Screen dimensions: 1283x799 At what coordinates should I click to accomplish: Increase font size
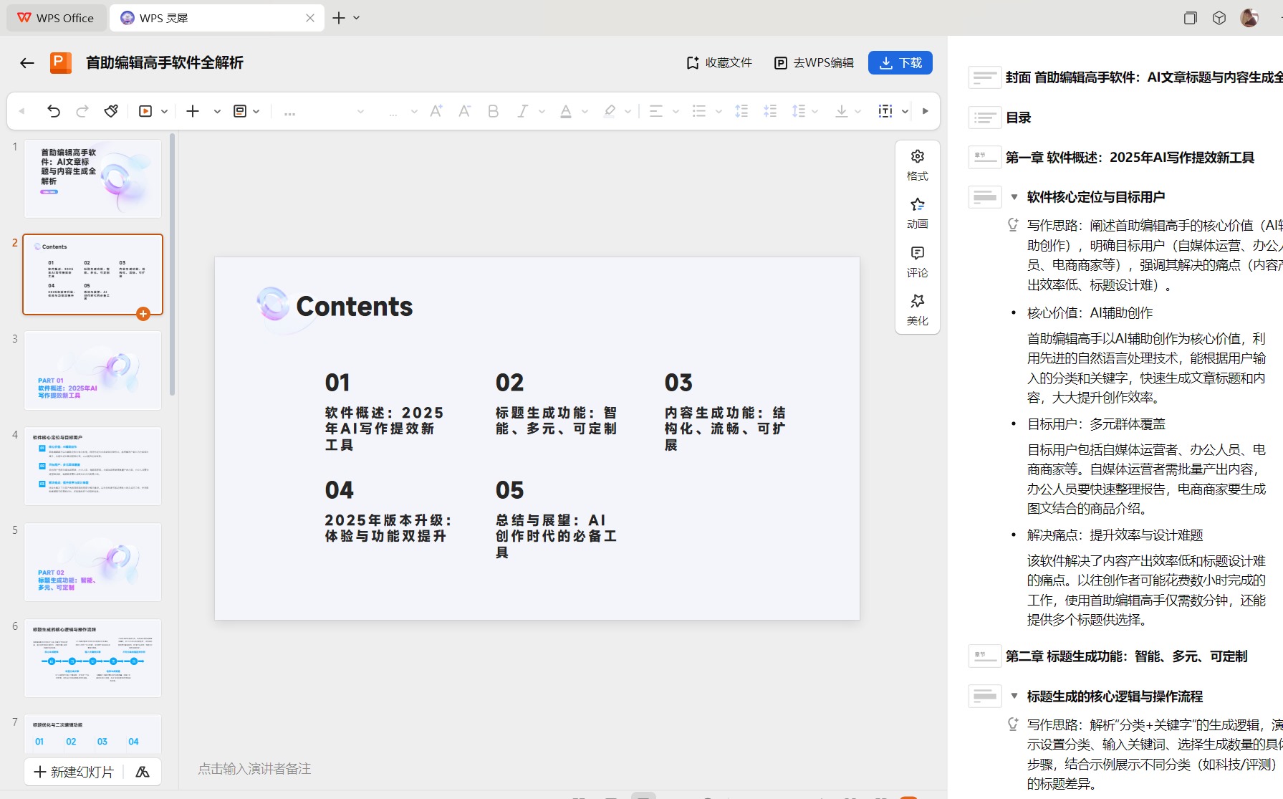pyautogui.click(x=436, y=111)
